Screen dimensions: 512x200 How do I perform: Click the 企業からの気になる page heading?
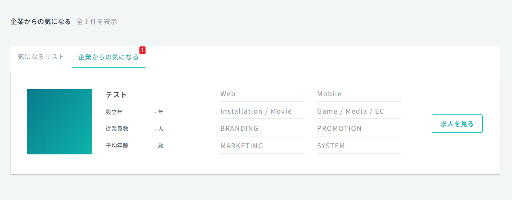tap(41, 22)
